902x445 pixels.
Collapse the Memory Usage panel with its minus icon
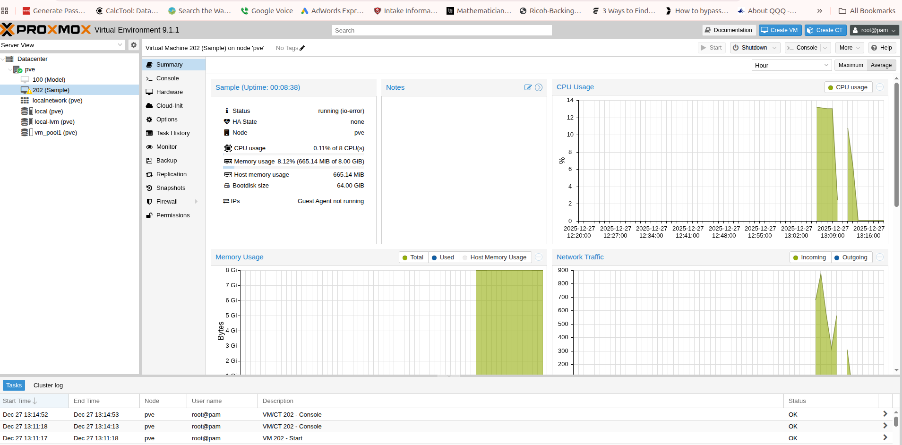[539, 257]
